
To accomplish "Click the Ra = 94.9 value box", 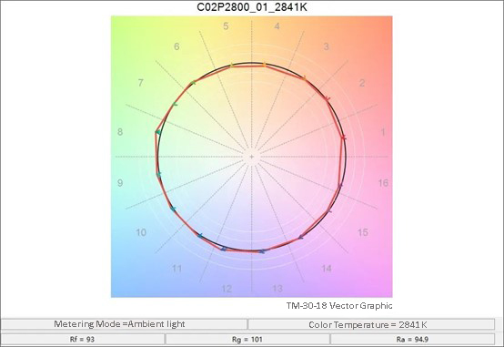I will [412, 340].
